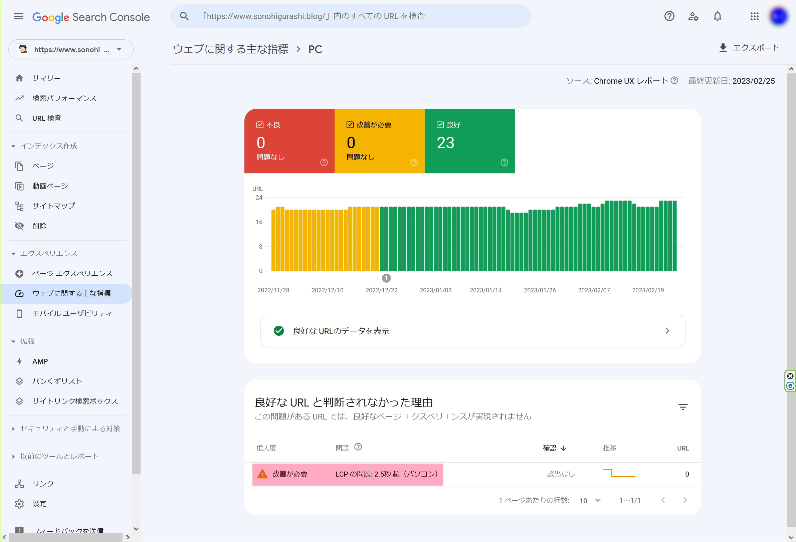Click the export download icon

point(723,48)
